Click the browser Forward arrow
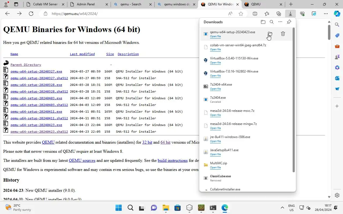 [19, 14]
